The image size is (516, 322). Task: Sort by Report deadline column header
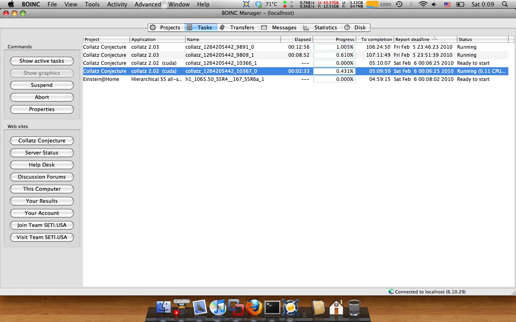(425, 39)
